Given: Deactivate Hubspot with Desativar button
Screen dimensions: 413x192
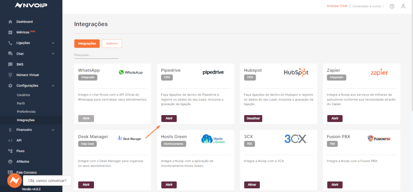Looking at the screenshot, I should (253, 119).
